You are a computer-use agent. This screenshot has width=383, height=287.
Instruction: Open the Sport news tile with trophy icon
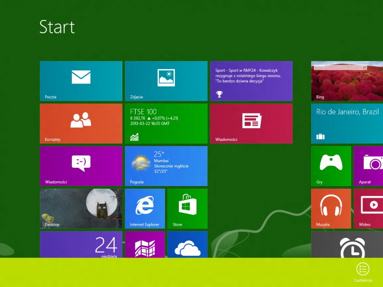251,81
